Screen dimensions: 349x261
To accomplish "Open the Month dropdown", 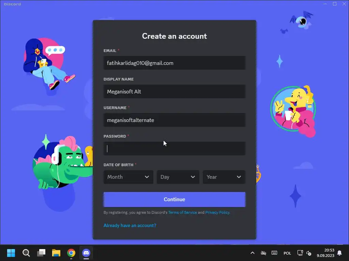I will (x=128, y=177).
